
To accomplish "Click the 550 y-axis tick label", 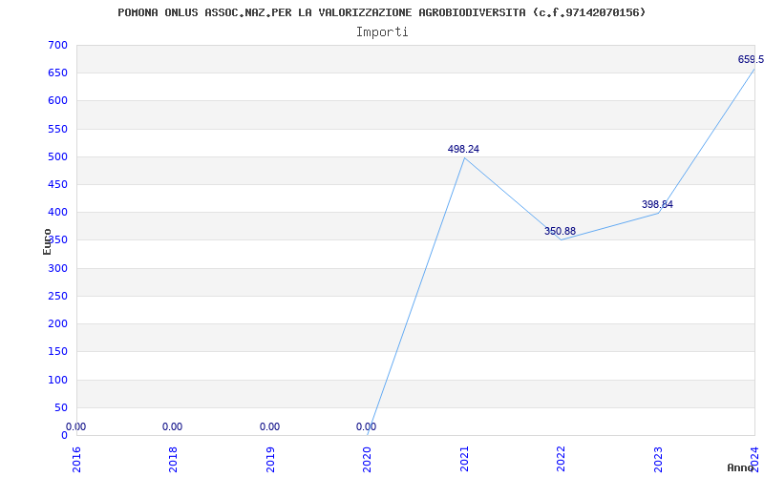I will (x=58, y=129).
